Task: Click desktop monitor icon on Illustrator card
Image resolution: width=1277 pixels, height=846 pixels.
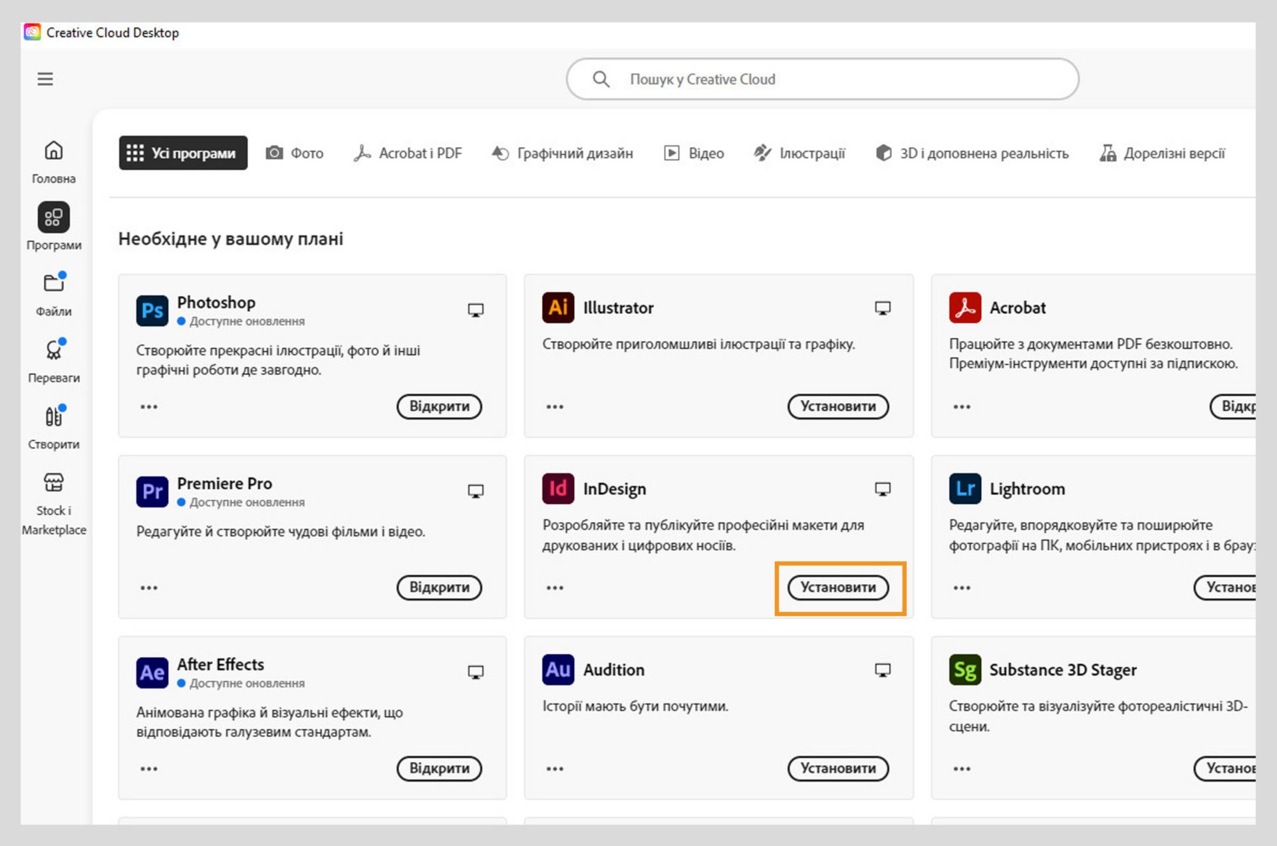Action: [x=882, y=308]
